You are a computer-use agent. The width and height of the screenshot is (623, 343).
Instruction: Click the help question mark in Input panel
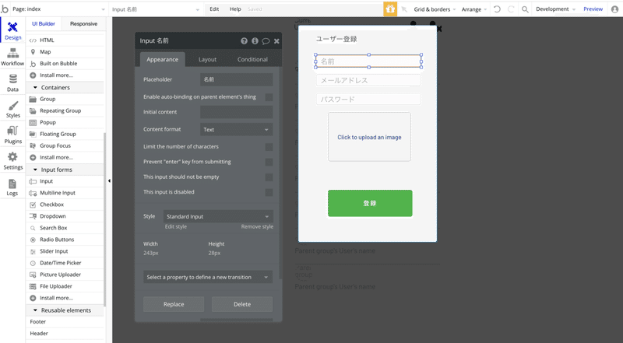(244, 41)
